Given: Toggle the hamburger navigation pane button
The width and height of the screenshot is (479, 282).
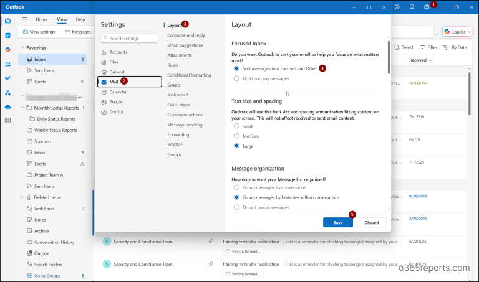Looking at the screenshot, I should pos(25,19).
